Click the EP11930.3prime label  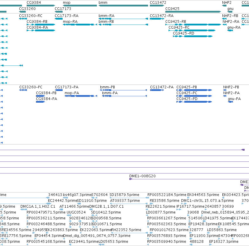204,236
